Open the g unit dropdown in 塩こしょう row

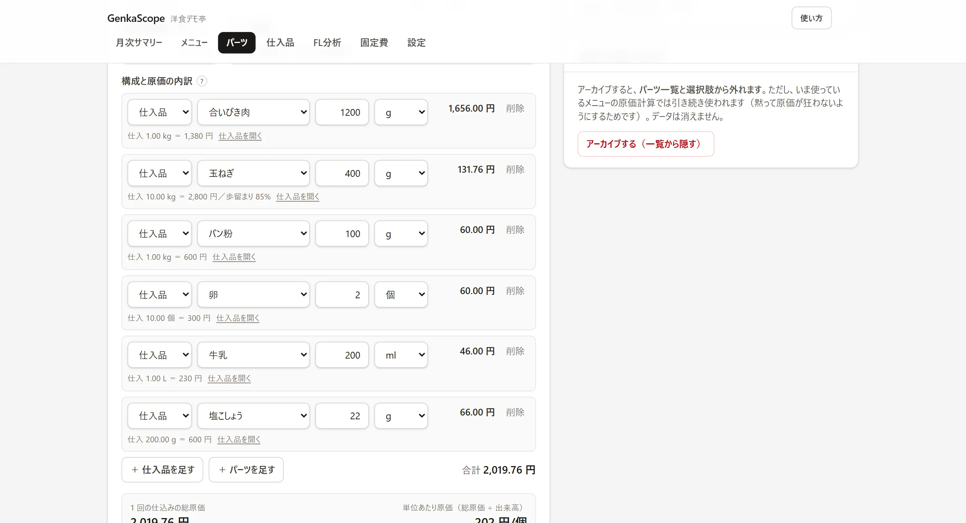[401, 416]
